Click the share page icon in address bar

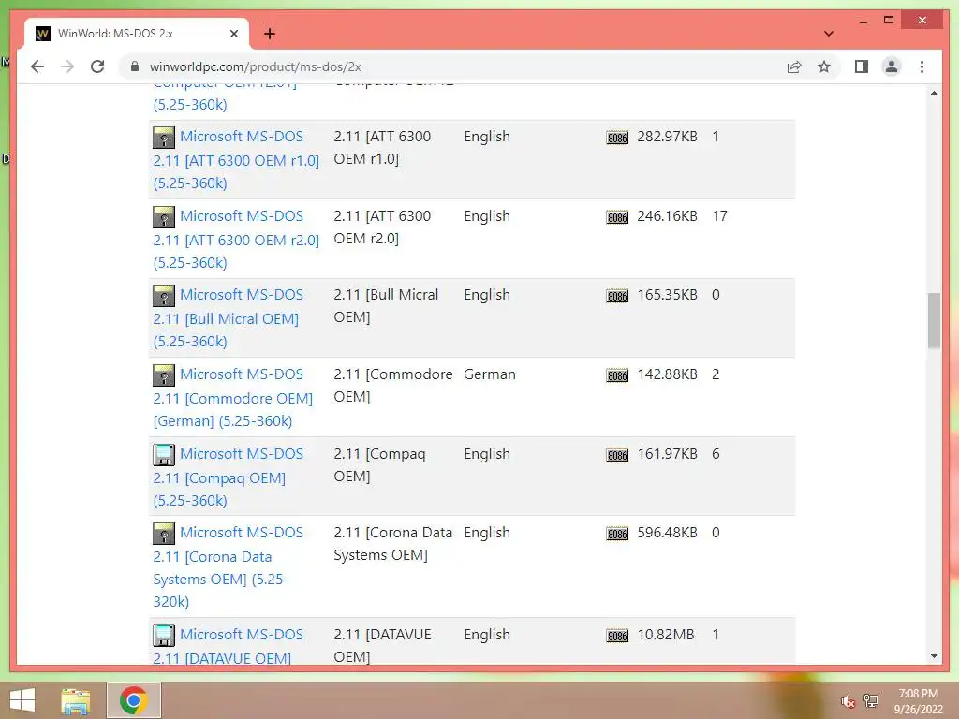(794, 66)
